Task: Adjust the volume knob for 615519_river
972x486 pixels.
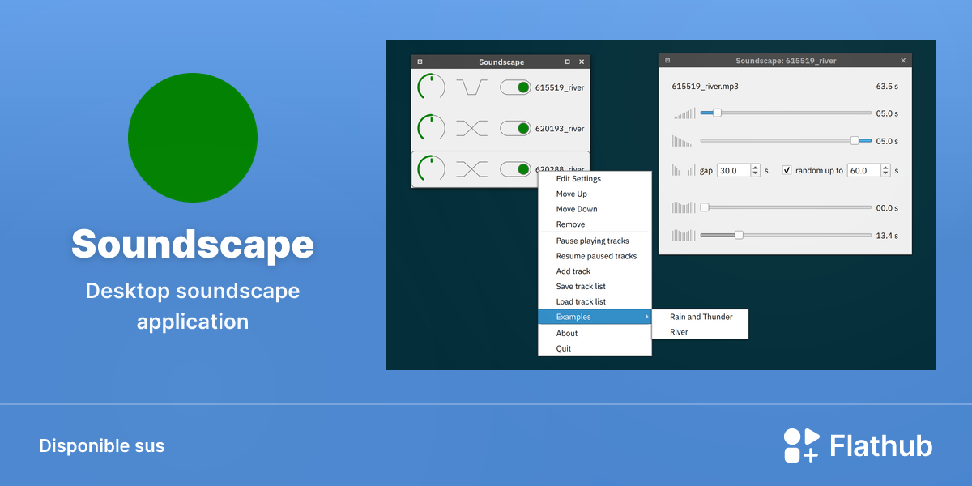Action: coord(431,87)
